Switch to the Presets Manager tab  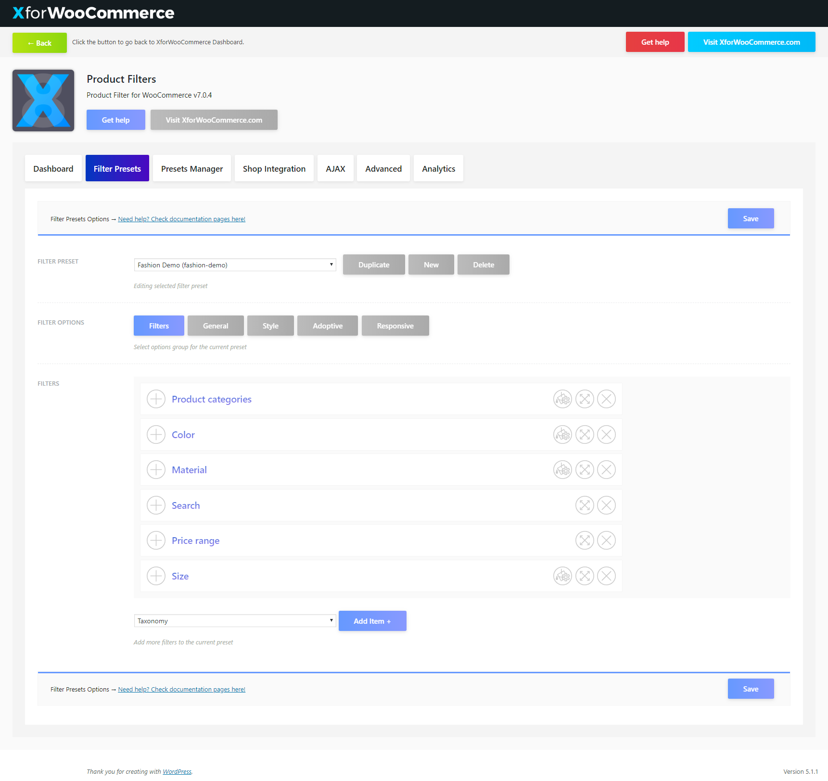pyautogui.click(x=192, y=169)
